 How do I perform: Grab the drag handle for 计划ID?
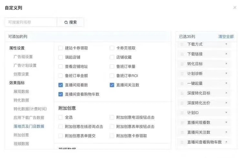tap(182, 113)
